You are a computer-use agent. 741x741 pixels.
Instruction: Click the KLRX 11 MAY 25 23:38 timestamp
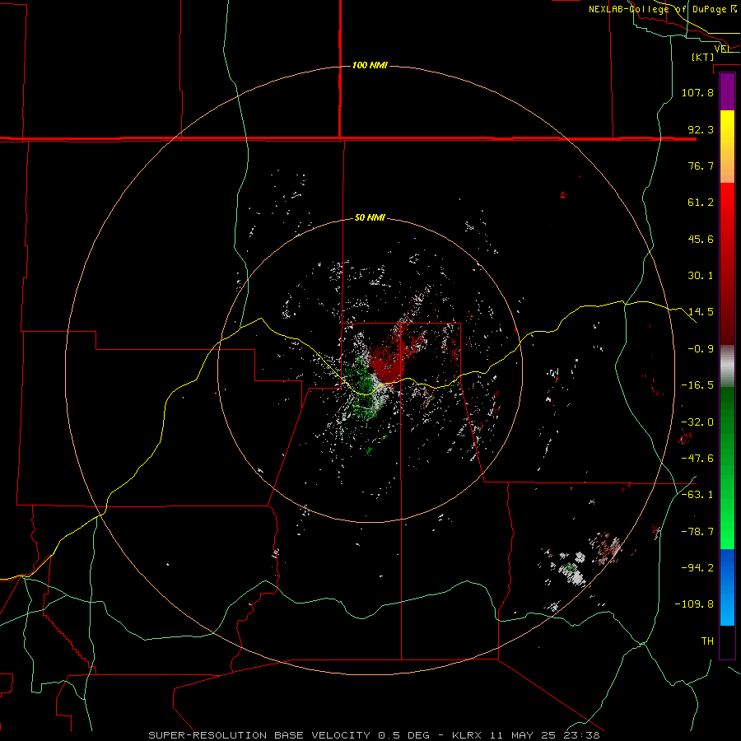525,735
